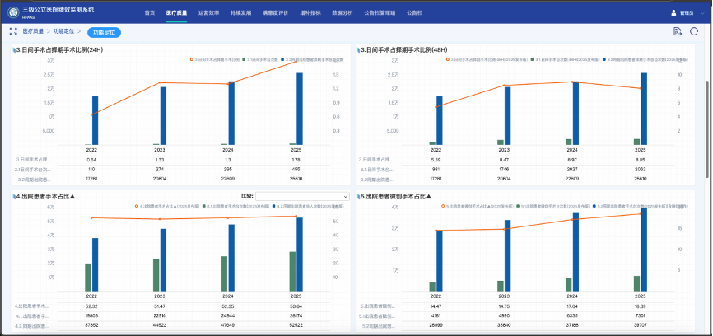This screenshot has height=336, width=713.
Task: Click the 医疗质量 breadcrumb link
Action: pos(35,31)
